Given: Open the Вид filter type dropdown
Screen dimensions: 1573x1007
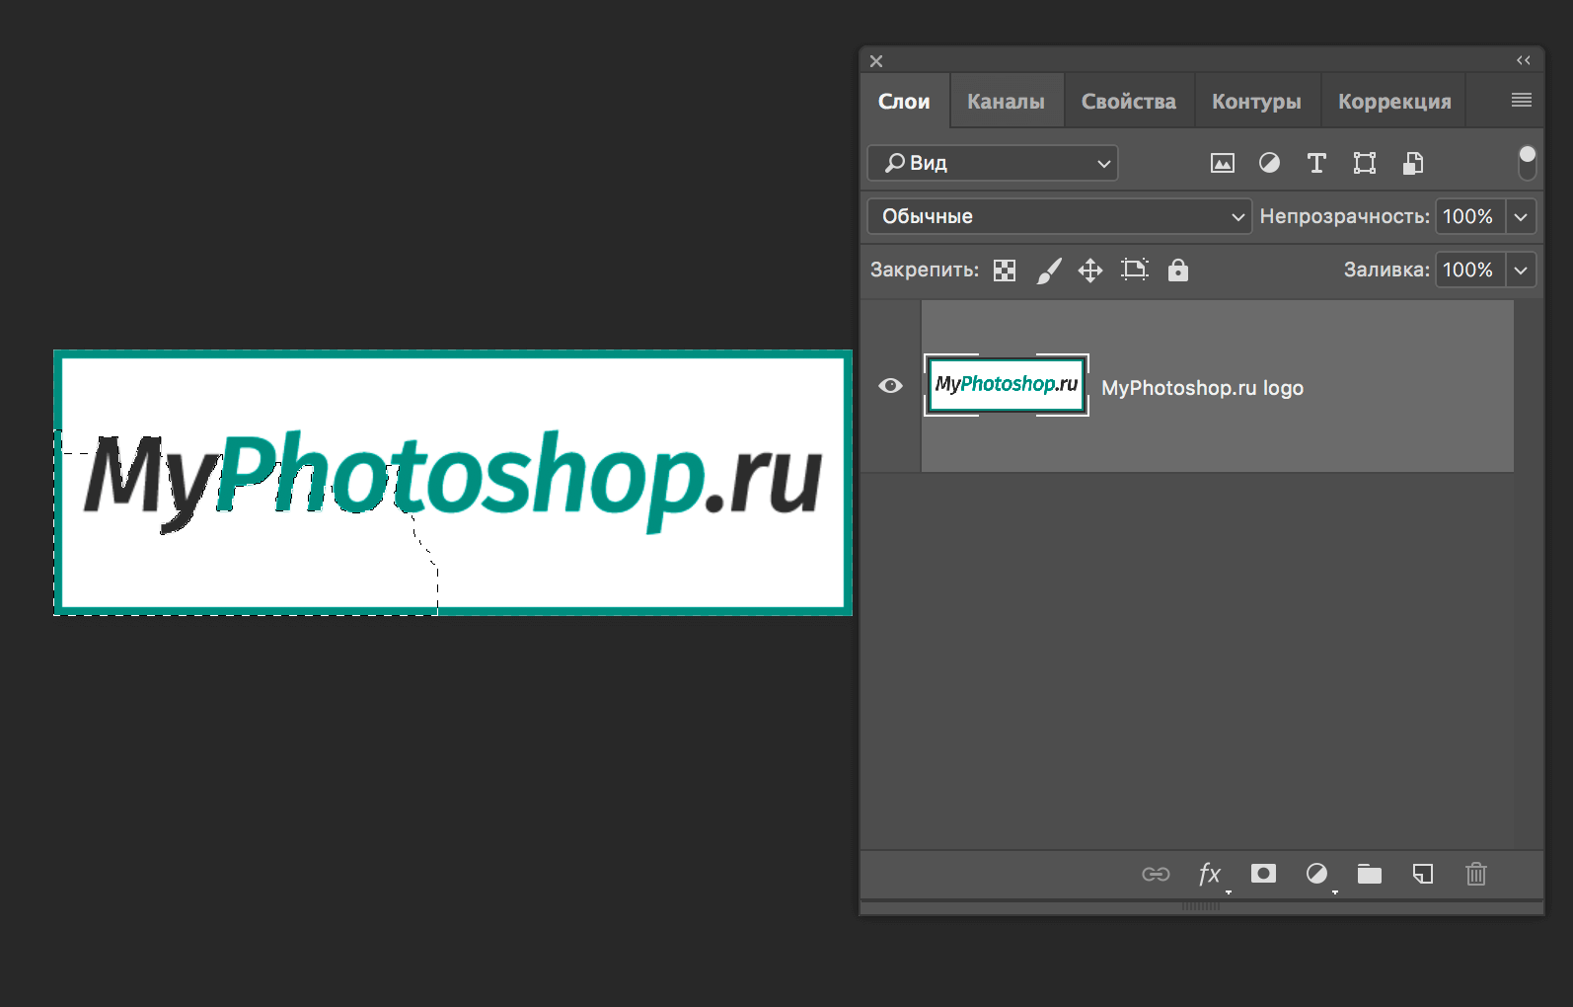Looking at the screenshot, I should pyautogui.click(x=993, y=163).
